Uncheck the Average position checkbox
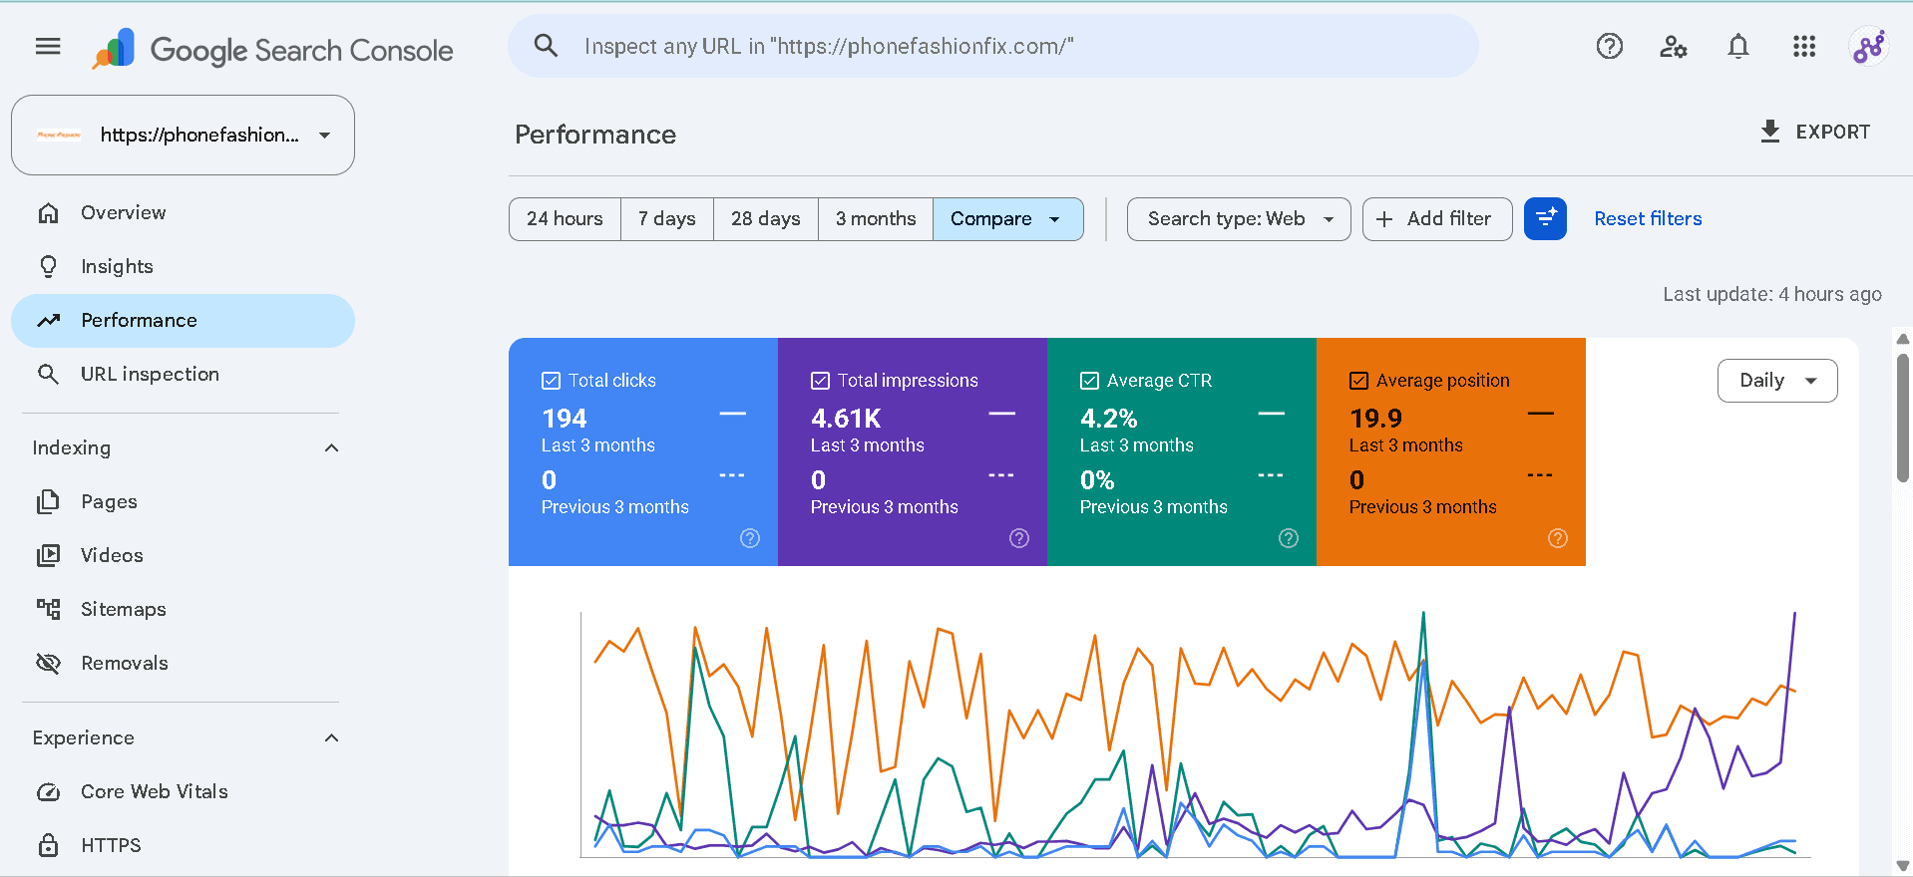Screen dimensions: 1913x877 1358,381
